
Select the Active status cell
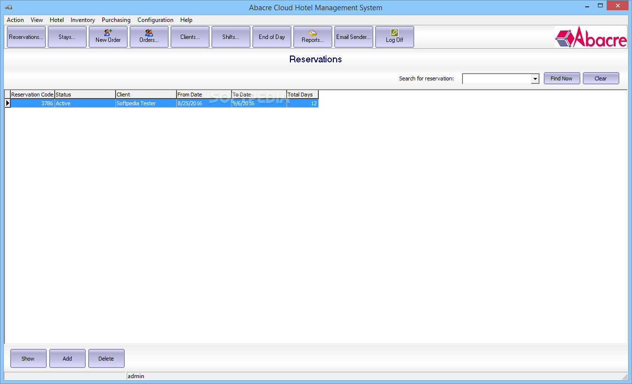click(85, 103)
